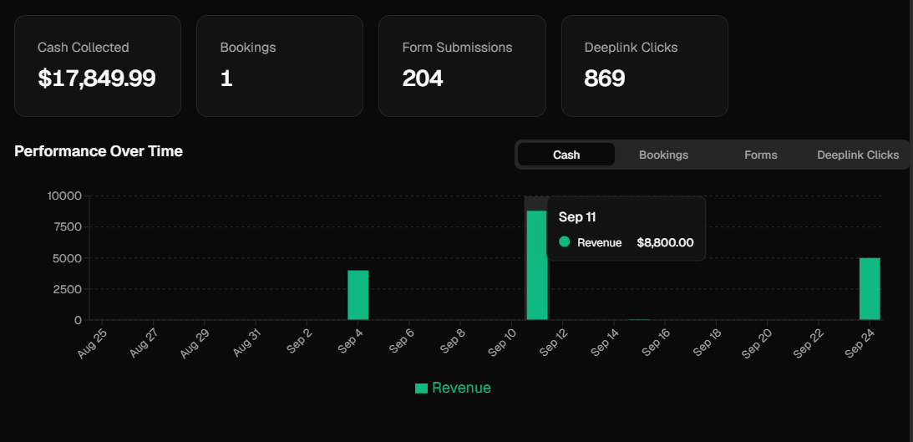Select the Sep 24 revenue bar
Viewport: 913px width, 442px height.
coord(870,289)
